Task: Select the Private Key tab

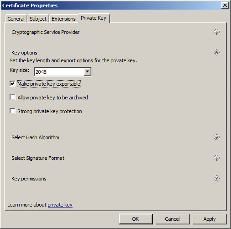Action: coord(94,18)
